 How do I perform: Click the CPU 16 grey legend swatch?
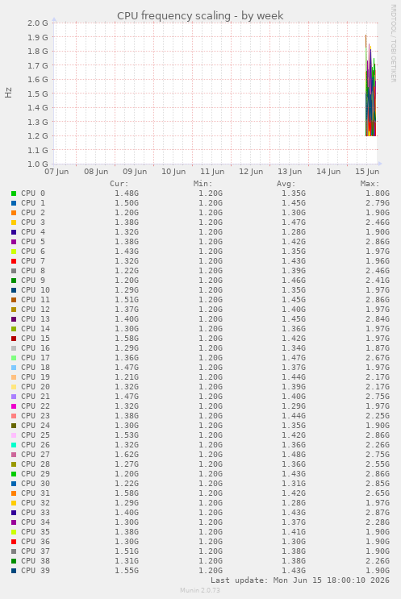14,348
